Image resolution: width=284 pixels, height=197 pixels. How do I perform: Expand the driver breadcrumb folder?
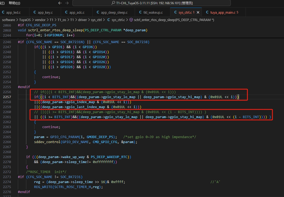(82, 20)
